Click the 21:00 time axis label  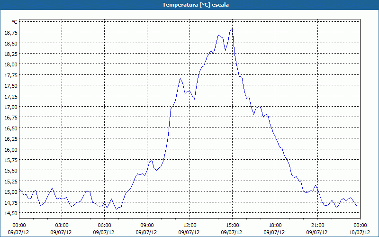point(317,226)
